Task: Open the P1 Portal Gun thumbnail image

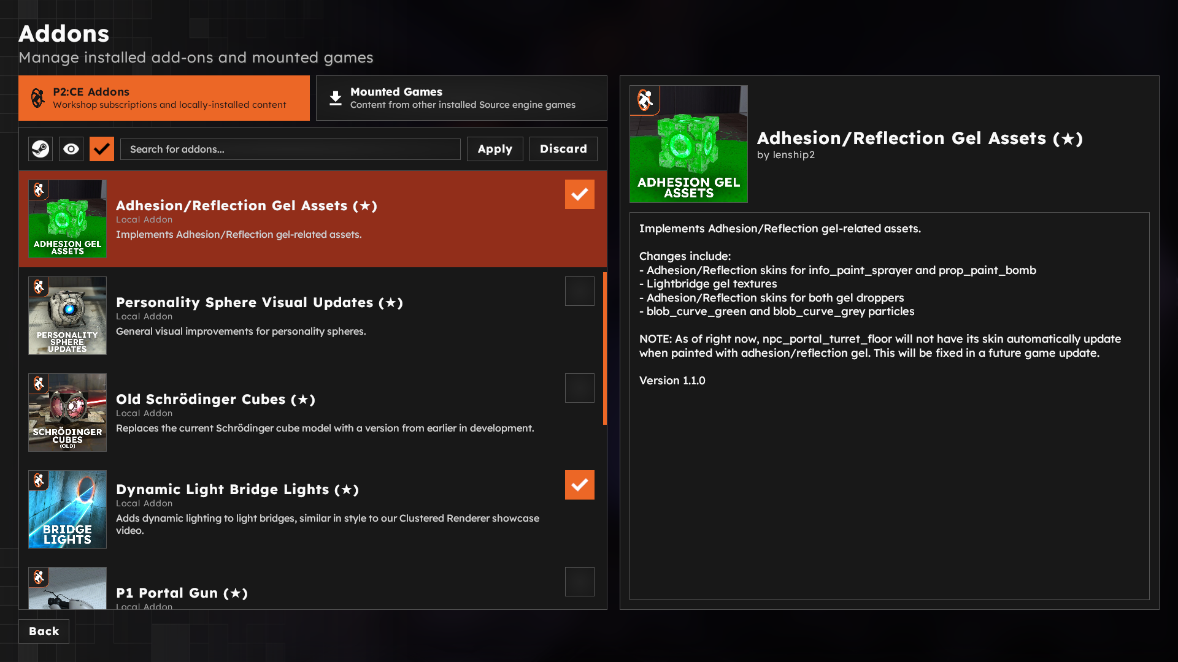Action: click(67, 588)
